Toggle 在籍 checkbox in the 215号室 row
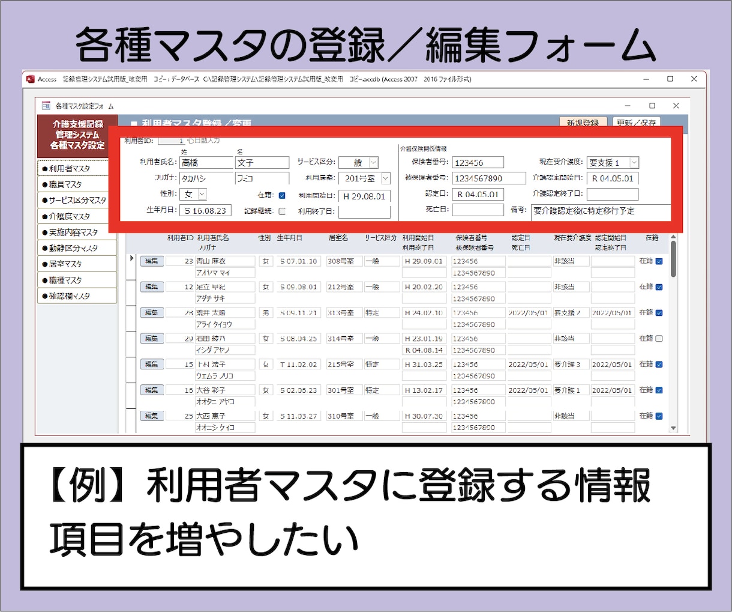This screenshot has height=612, width=732. coord(659,365)
